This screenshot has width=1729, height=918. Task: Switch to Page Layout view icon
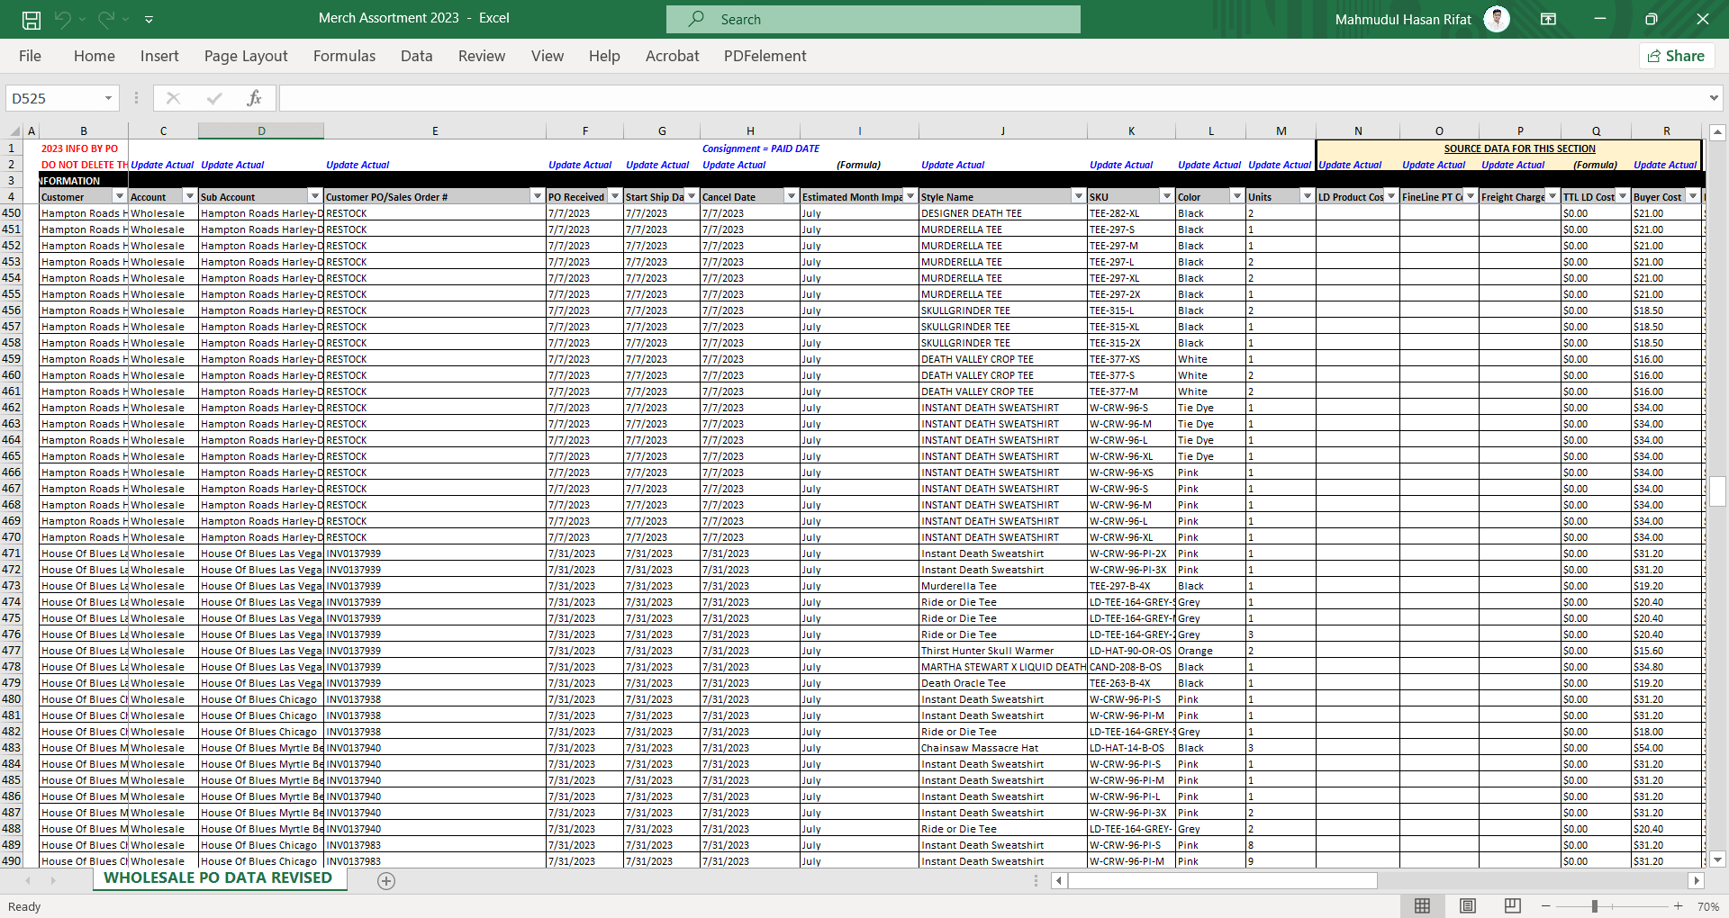(x=1468, y=906)
